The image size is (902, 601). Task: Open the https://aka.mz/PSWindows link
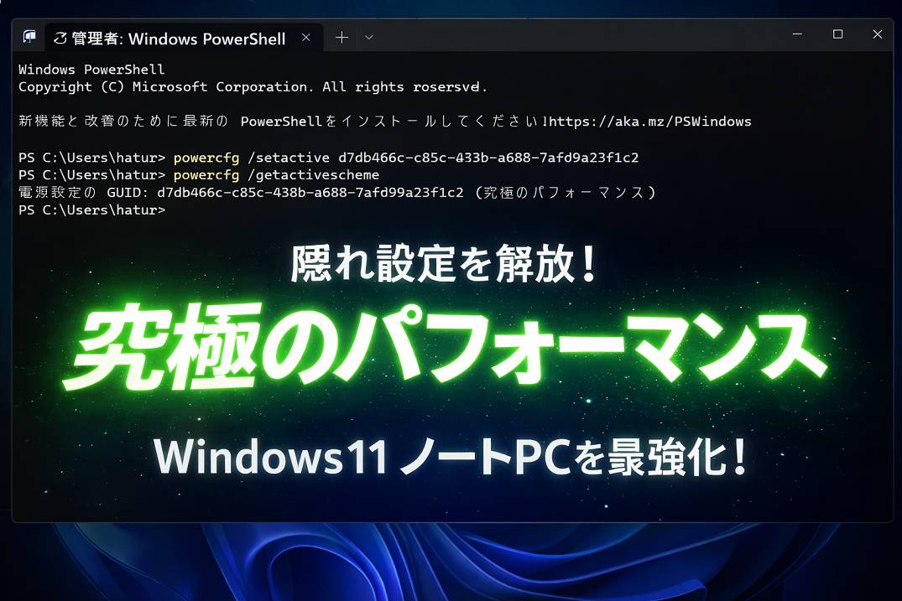(649, 122)
